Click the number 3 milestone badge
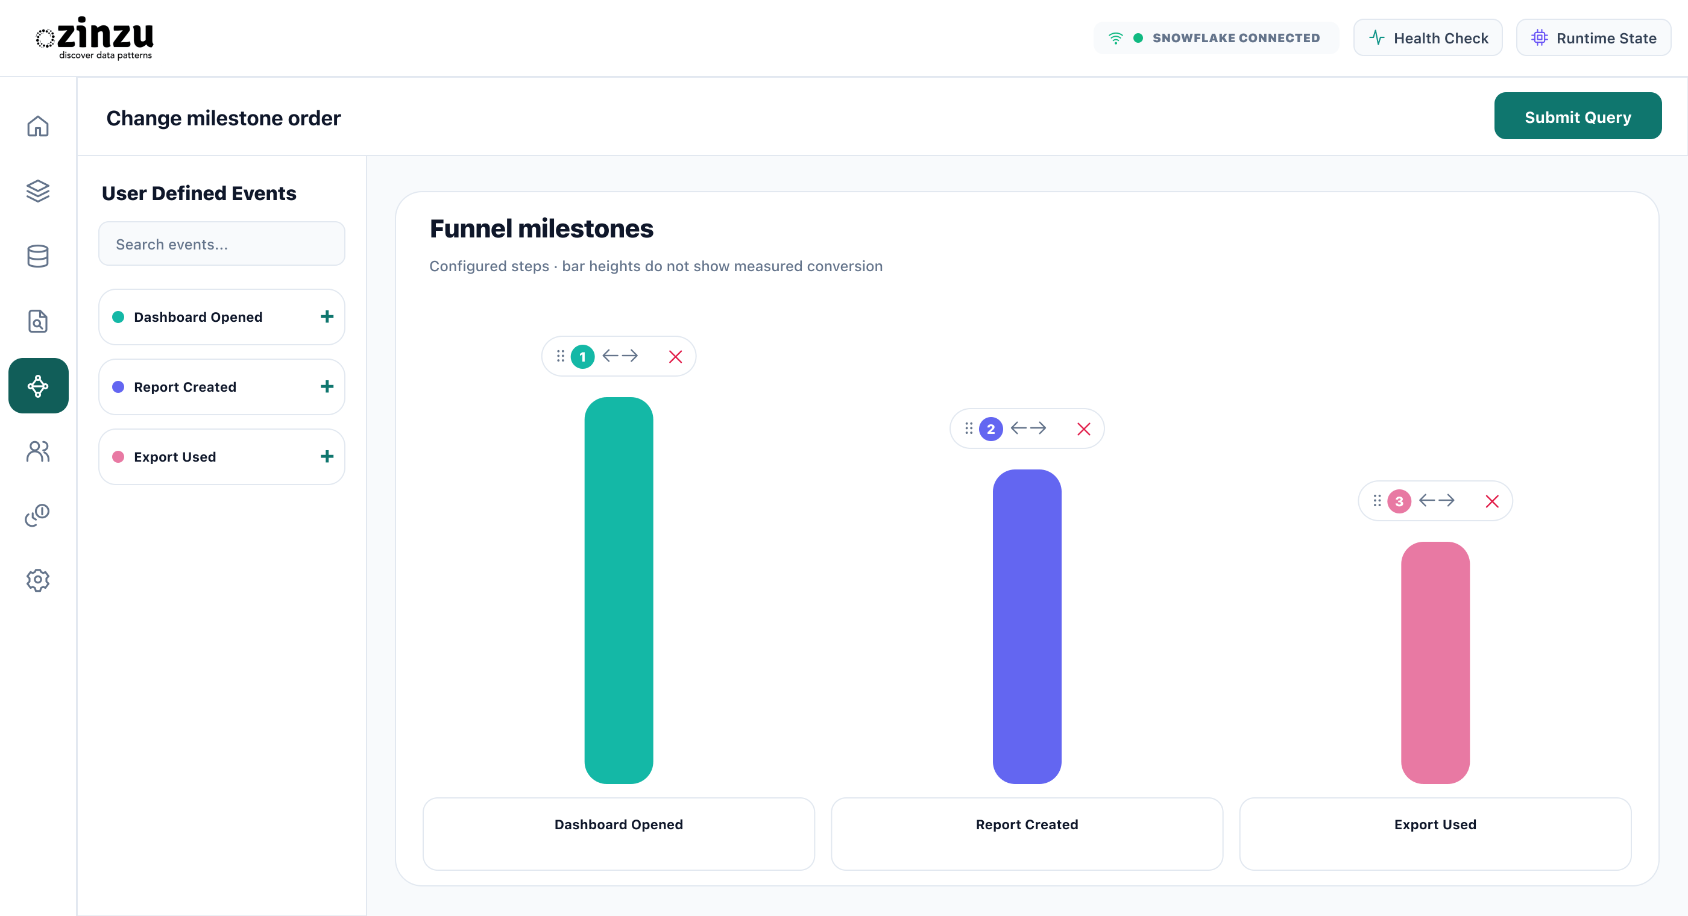 pyautogui.click(x=1399, y=501)
